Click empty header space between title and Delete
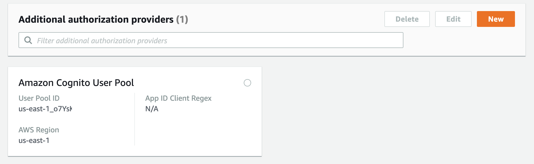This screenshot has height=164, width=534. pyautogui.click(x=286, y=19)
